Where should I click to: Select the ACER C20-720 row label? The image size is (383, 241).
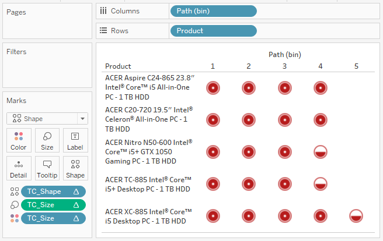(x=149, y=119)
